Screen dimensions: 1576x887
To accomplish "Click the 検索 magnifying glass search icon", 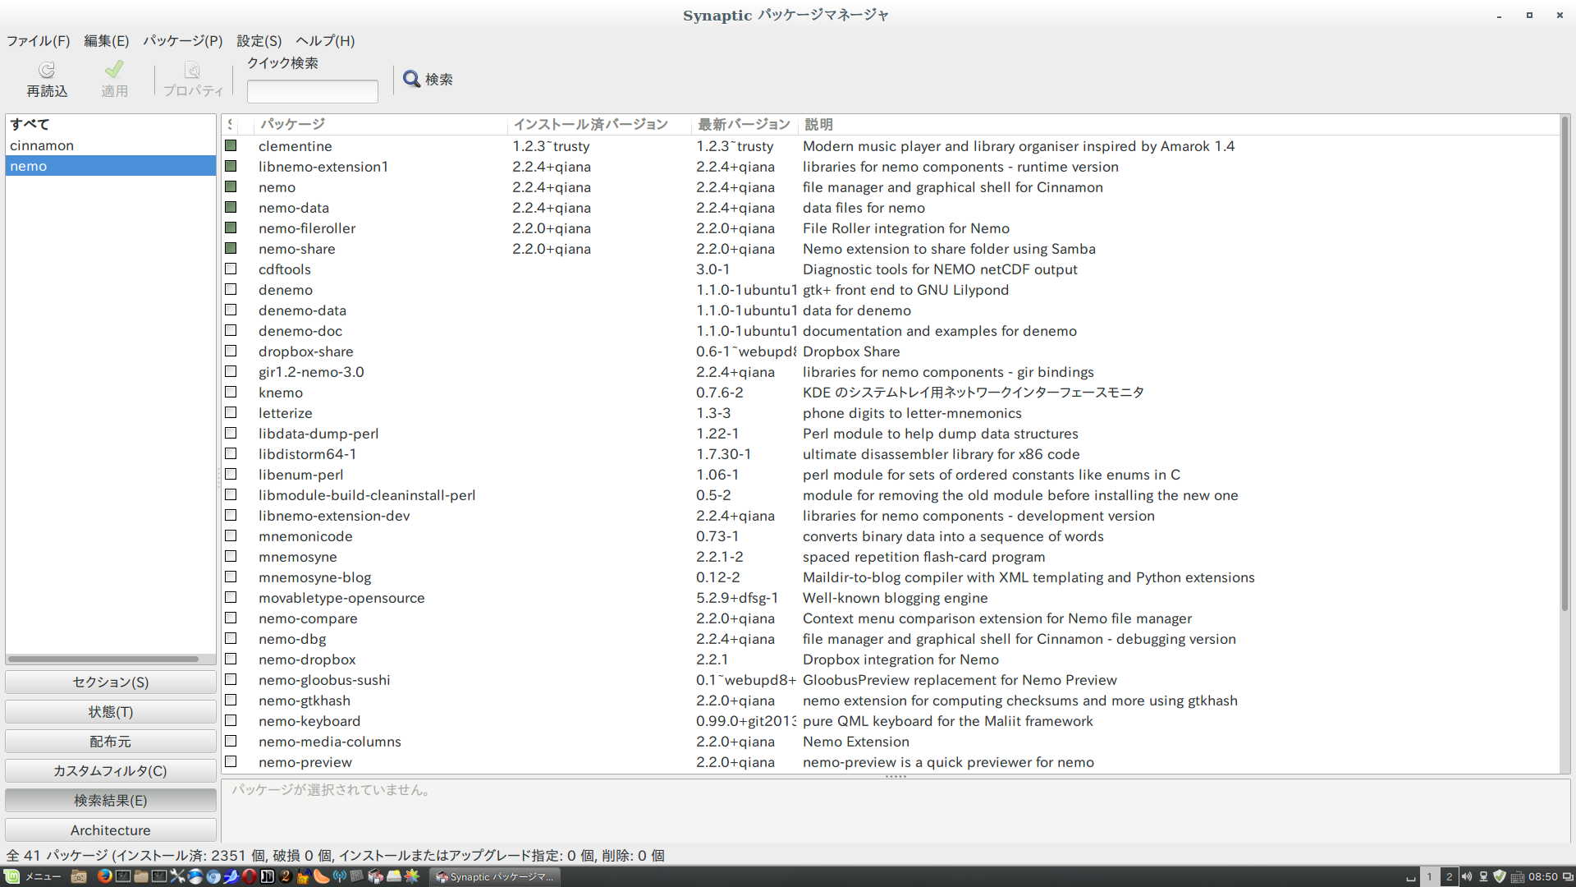I will (411, 79).
